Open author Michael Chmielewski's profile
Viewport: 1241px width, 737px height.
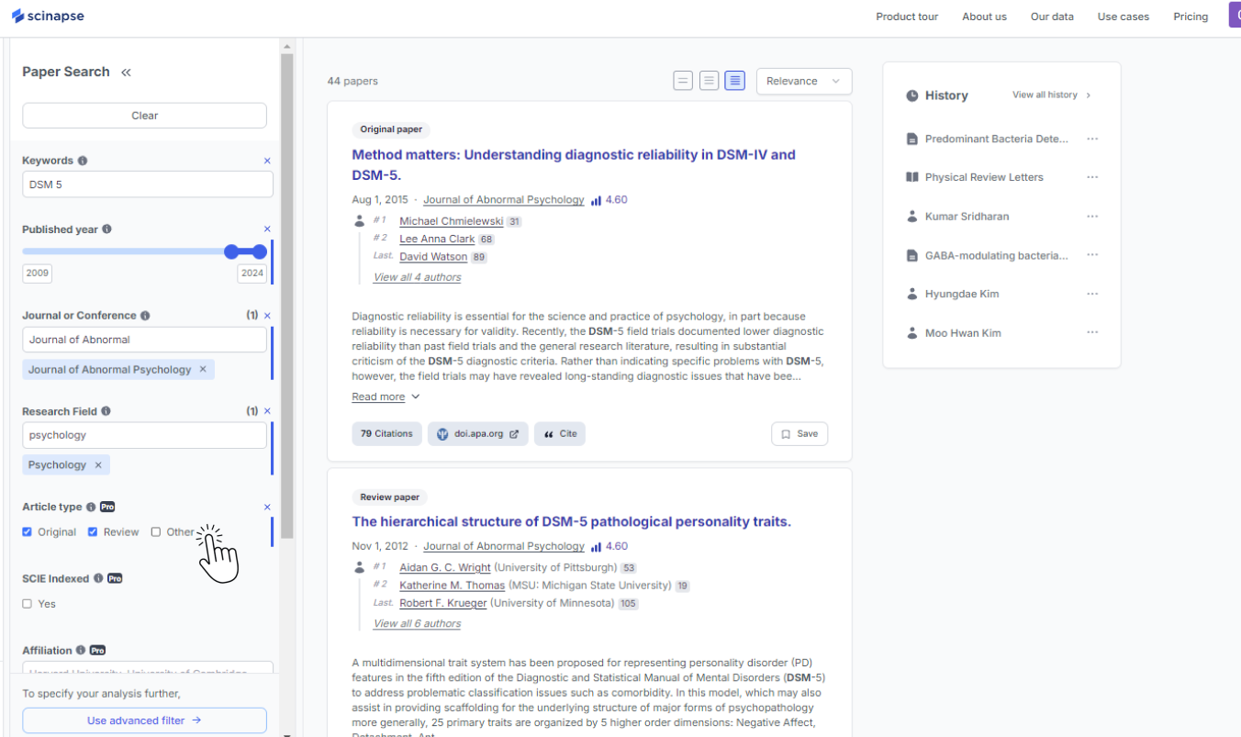click(452, 221)
